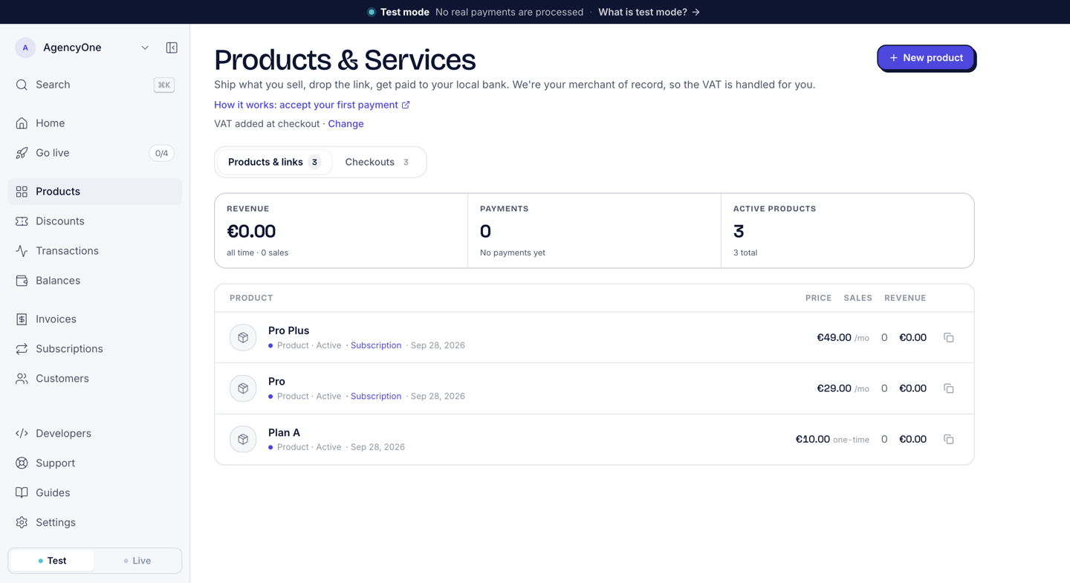This screenshot has height=583, width=1070.
Task: Open the Products & links tab
Action: [x=274, y=162]
